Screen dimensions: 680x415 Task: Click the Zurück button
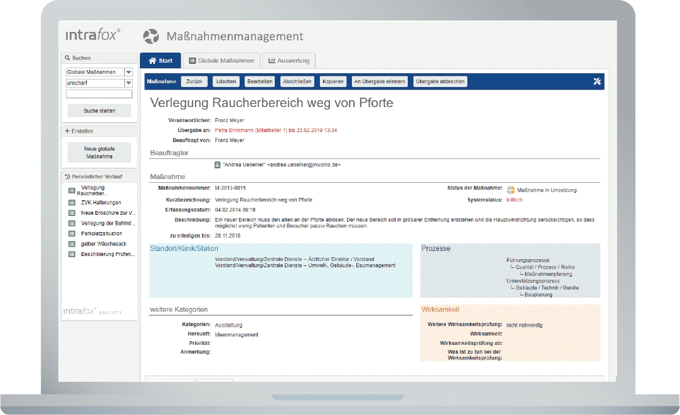tap(194, 81)
